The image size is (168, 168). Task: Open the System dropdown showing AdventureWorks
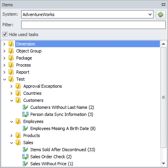tap(87, 14)
